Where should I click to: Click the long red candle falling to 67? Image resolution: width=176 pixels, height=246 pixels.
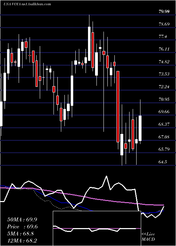click(x=118, y=106)
